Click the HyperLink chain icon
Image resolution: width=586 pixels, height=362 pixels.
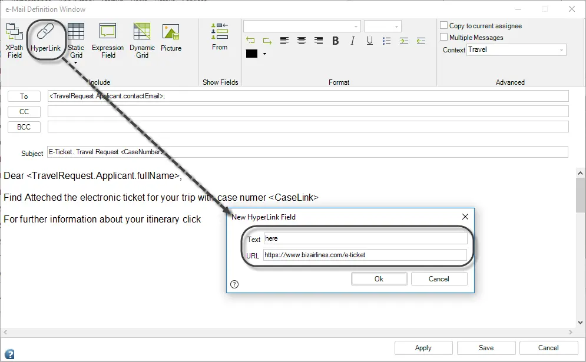pos(45,31)
